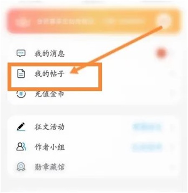The height and width of the screenshot is (193, 188).
Task: Tap the blue tag beside 作者小组
Action: [x=147, y=147]
